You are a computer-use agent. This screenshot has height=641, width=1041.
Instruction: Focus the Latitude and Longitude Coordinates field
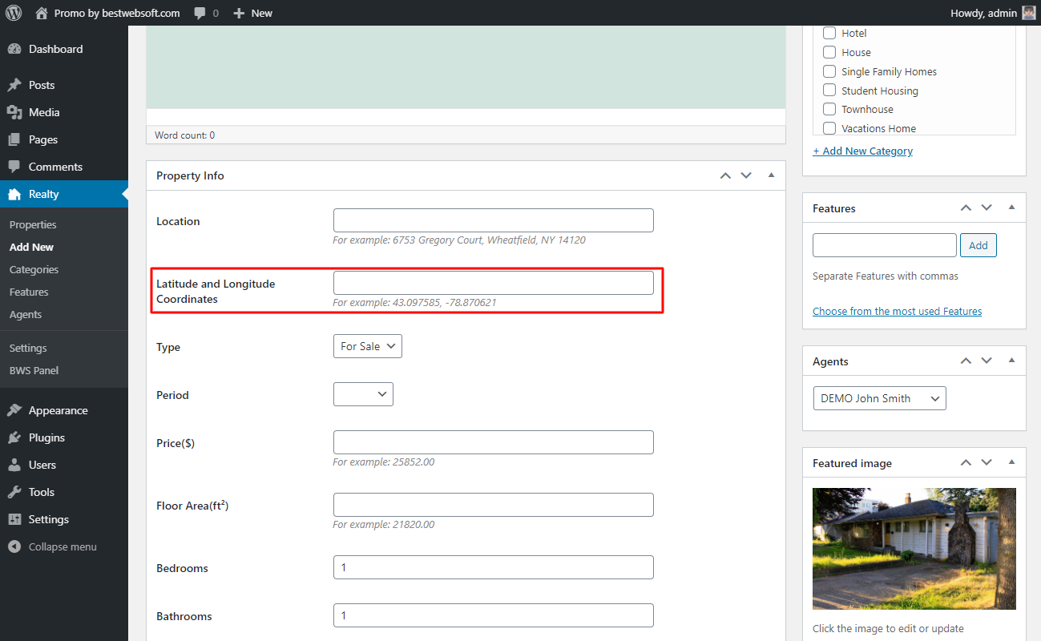click(494, 283)
